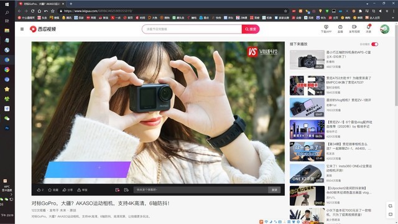Open the Fujifilm X-S10 camera video thumbnail

pyautogui.click(x=307, y=60)
